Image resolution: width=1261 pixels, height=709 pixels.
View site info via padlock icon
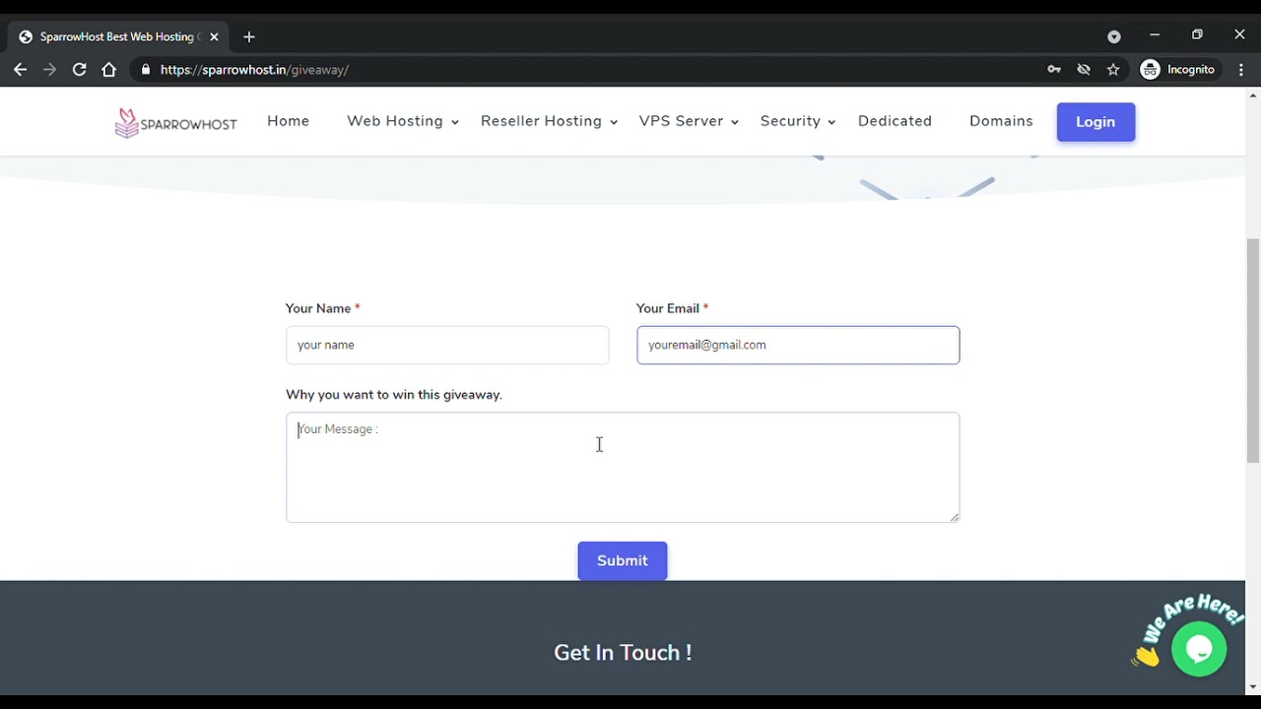point(146,70)
